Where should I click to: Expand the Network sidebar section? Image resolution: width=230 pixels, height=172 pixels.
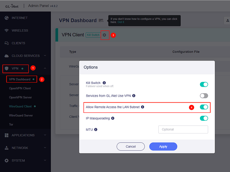point(26,148)
